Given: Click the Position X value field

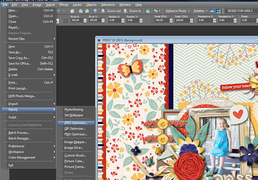Looking at the screenshot, I should coord(115,20).
